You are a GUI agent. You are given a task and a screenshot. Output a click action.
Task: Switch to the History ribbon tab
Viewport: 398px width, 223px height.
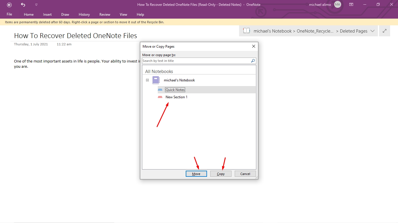click(84, 14)
